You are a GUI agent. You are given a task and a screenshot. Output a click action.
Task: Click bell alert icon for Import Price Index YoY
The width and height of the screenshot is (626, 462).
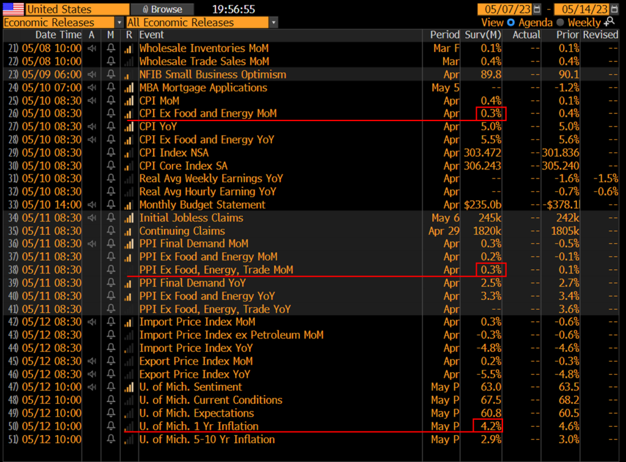[x=111, y=348]
